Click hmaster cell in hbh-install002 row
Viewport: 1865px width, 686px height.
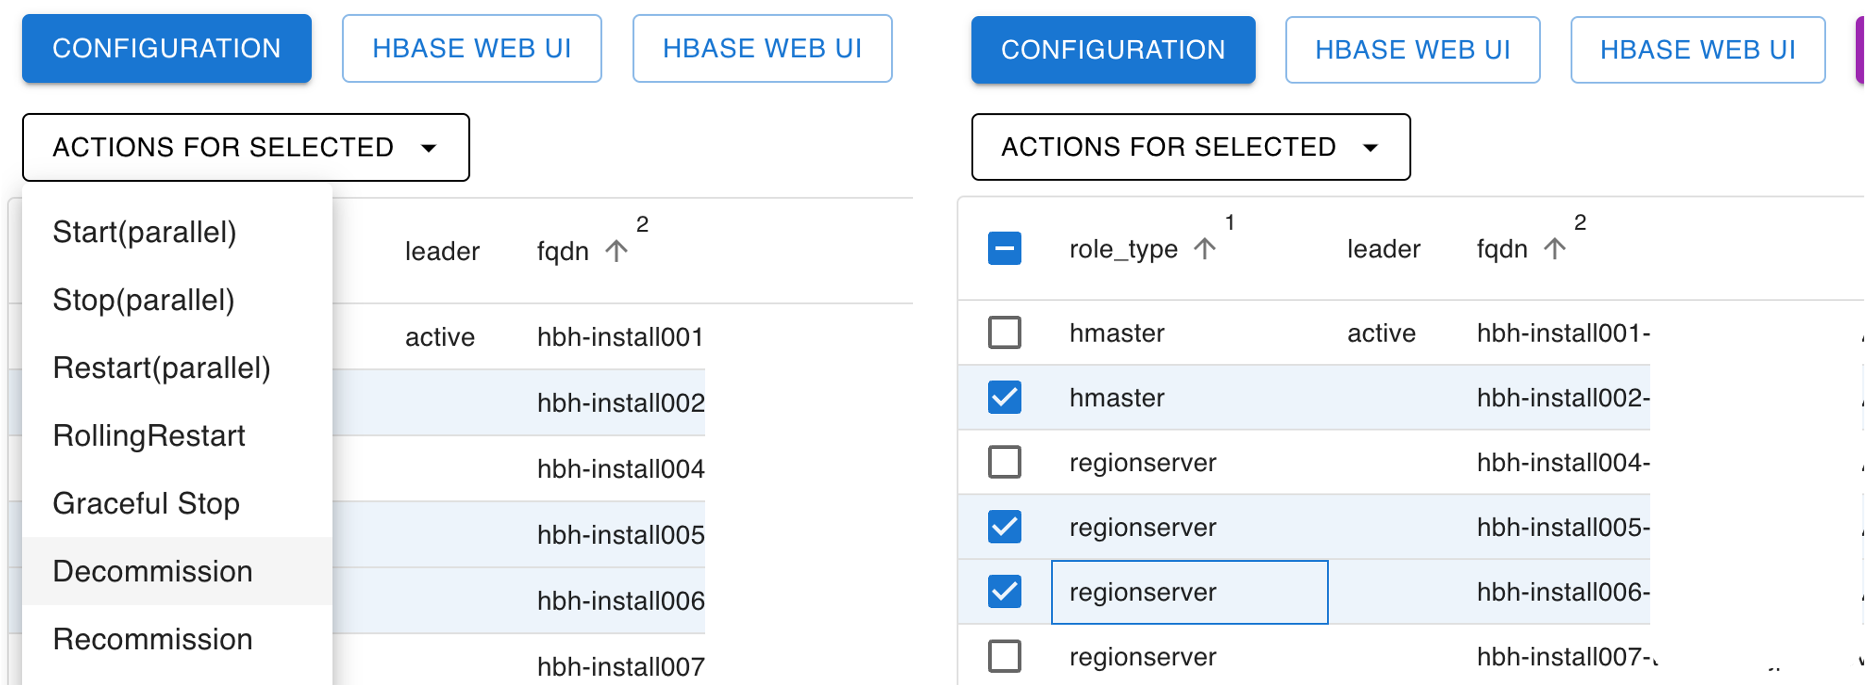click(1117, 397)
